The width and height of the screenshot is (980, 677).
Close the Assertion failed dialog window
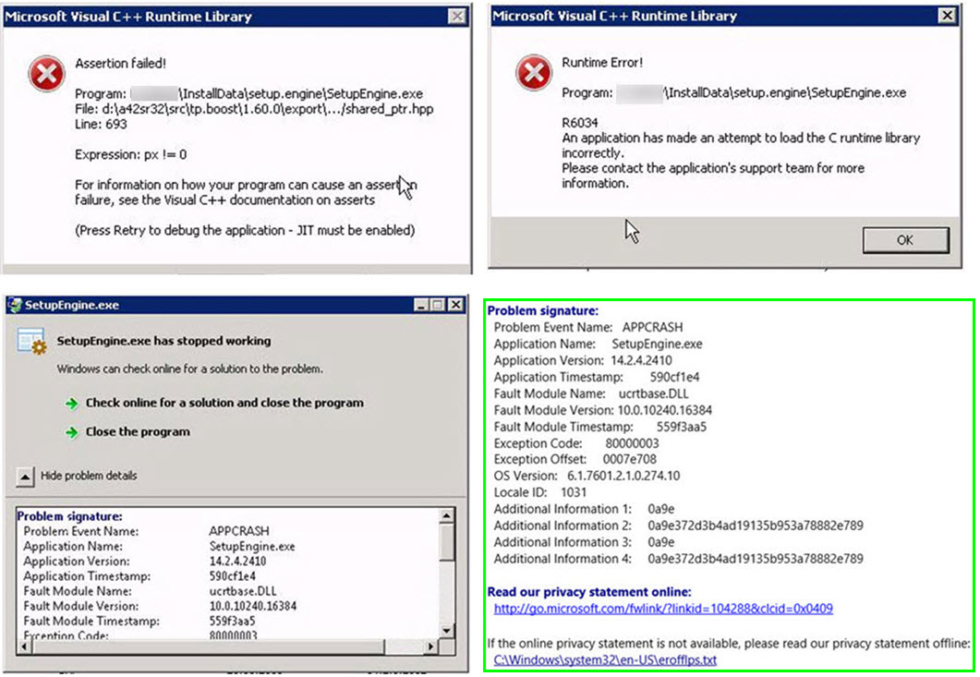[x=457, y=17]
